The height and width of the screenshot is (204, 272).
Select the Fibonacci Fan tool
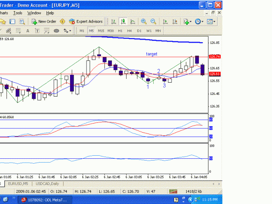[47, 31]
